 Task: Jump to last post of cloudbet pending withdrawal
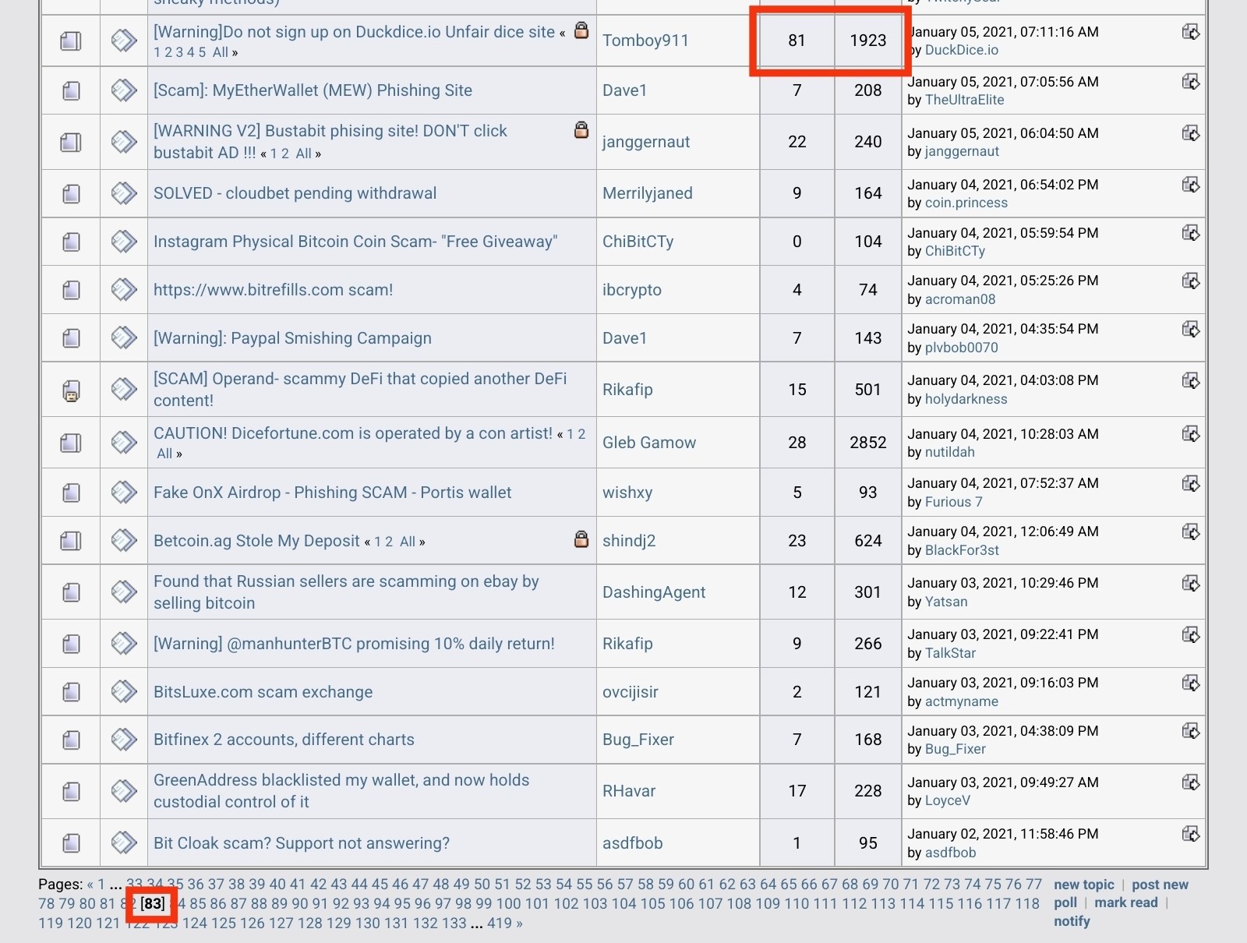(1191, 185)
